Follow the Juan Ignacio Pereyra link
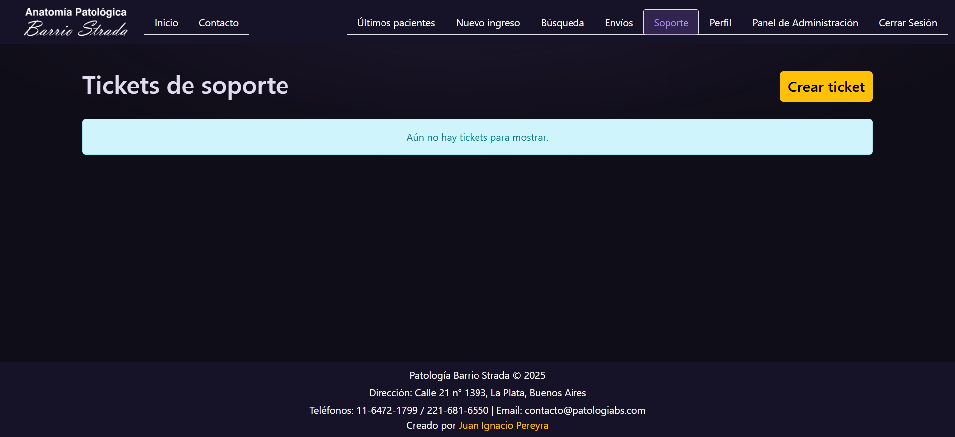The width and height of the screenshot is (955, 437). coord(503,425)
